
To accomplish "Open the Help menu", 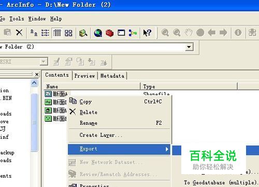I will (56, 19).
